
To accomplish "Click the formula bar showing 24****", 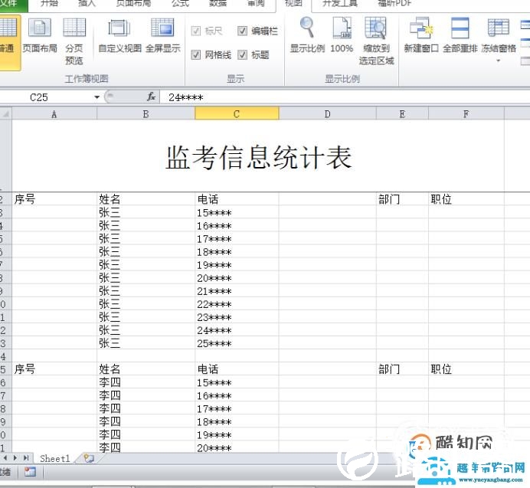I will point(345,97).
